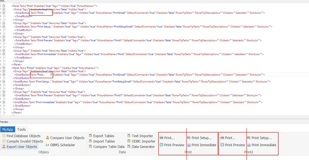
Task: Collapse the Panel Text="Print2" XML node
Action: 4,68
